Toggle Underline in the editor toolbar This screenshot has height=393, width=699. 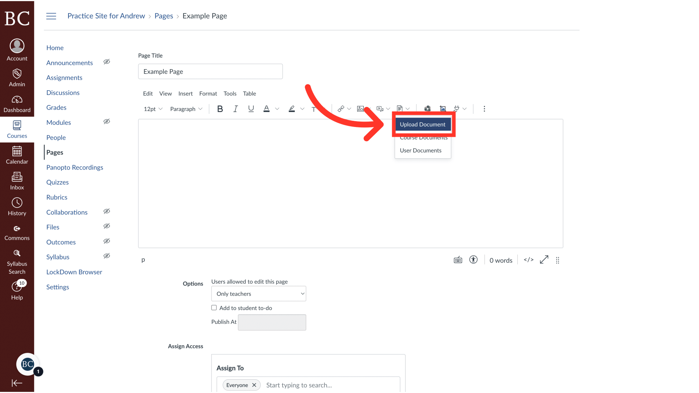tap(251, 109)
